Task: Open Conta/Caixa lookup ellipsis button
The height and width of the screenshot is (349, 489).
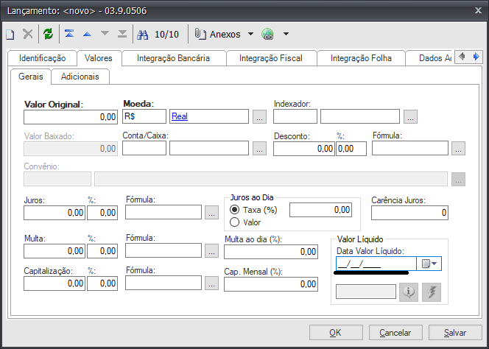Action: [x=259, y=149]
